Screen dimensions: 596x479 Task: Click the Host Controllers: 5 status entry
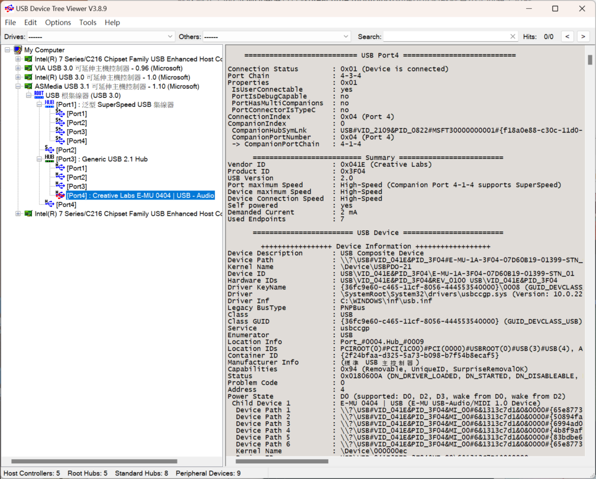pos(32,473)
